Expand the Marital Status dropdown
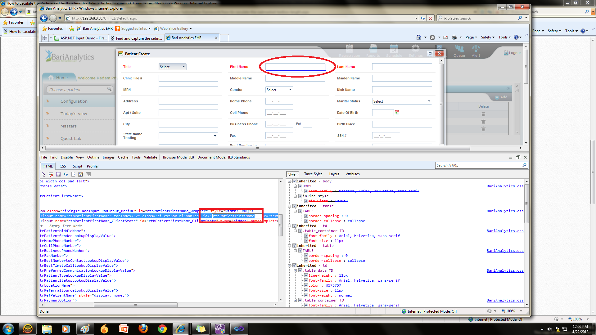 tap(402, 101)
